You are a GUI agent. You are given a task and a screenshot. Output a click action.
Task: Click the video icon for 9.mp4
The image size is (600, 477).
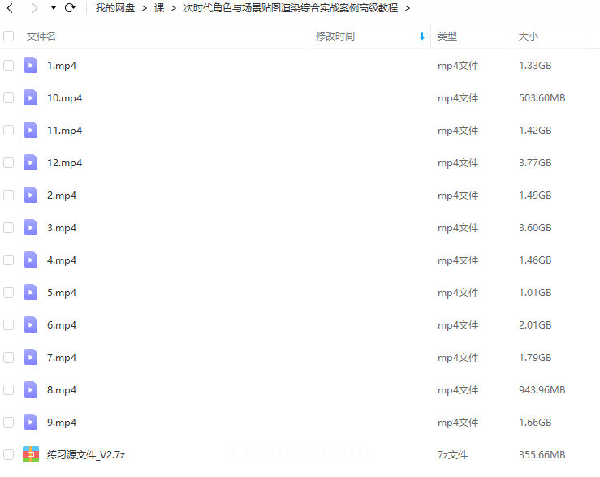tap(31, 423)
